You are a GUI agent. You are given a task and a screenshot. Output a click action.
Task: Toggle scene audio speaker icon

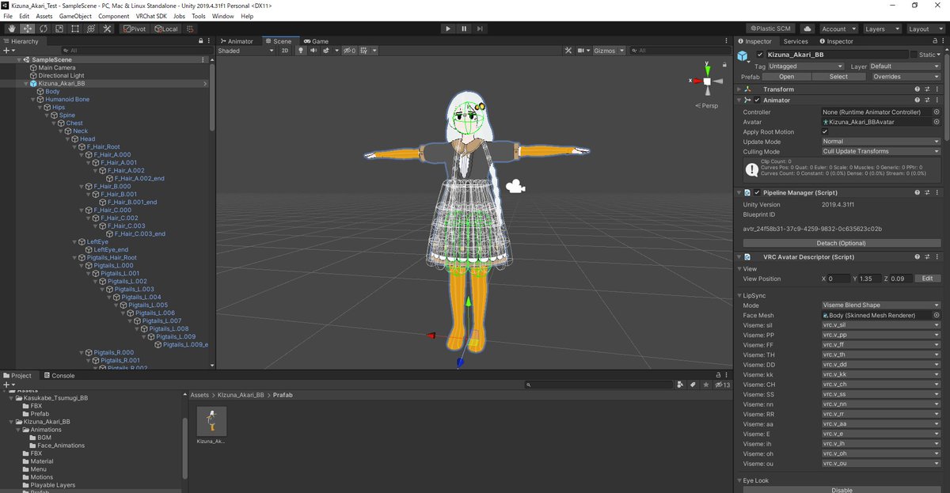(x=313, y=51)
